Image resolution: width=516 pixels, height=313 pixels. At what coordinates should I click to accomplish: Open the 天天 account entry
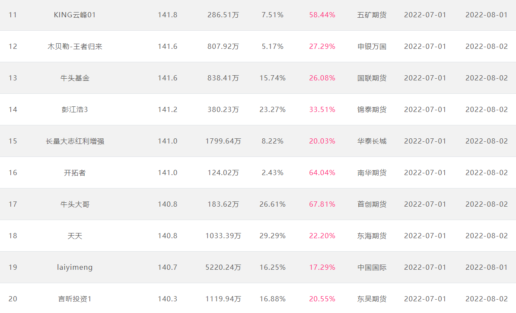point(75,236)
